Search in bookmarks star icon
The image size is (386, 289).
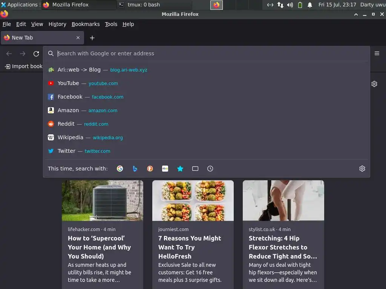pos(180,169)
